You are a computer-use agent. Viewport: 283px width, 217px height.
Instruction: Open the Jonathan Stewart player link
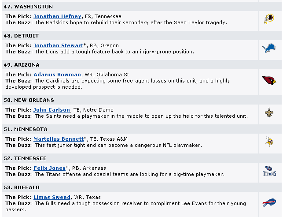coord(58,45)
